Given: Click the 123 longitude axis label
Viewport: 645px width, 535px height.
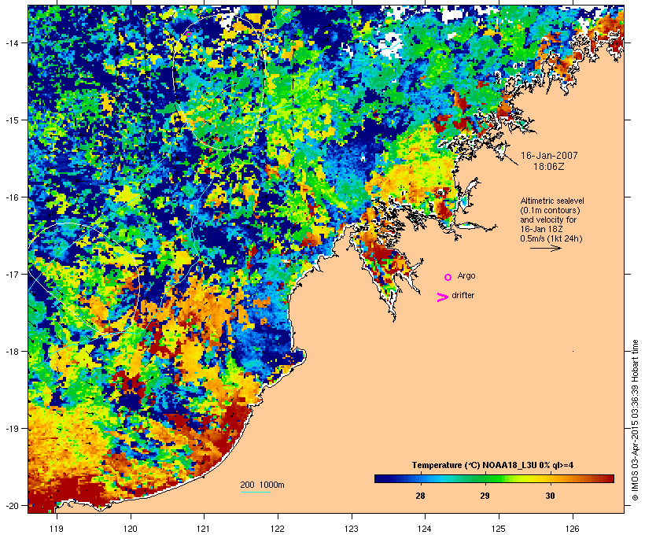Looking at the screenshot, I should point(352,529).
